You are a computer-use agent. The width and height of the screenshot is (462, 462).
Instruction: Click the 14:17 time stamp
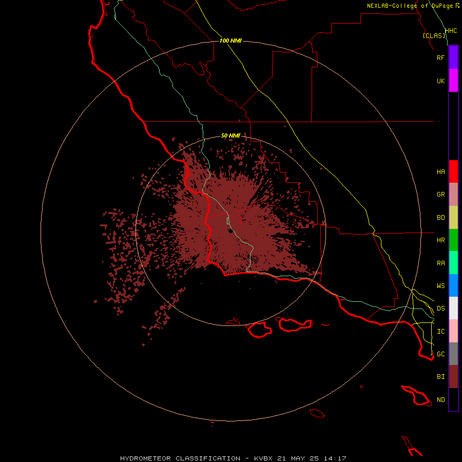coord(335,458)
